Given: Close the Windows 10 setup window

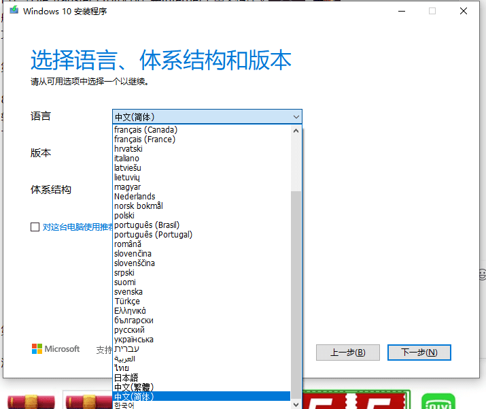Looking at the screenshot, I should point(463,11).
